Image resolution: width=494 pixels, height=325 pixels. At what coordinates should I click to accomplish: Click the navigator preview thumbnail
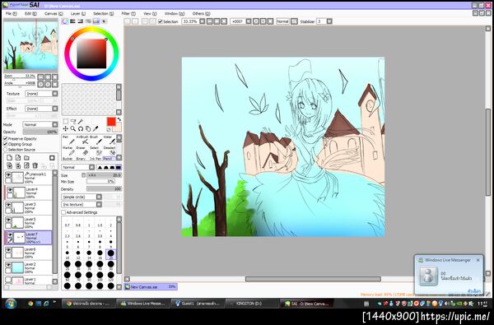point(30,45)
